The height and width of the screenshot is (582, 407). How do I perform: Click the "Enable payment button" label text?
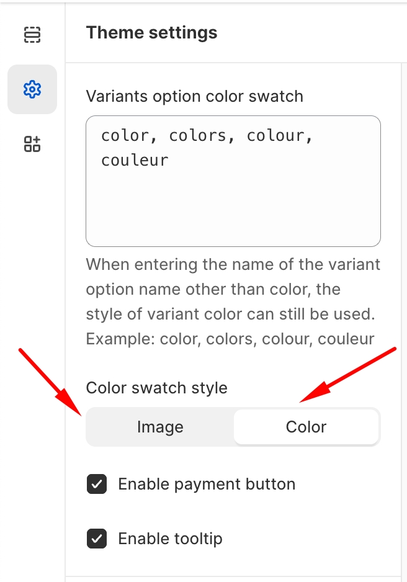click(x=207, y=484)
